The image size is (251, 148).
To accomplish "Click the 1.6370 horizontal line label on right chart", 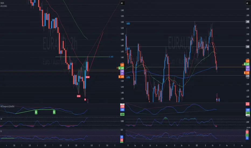I will click(x=128, y=77).
